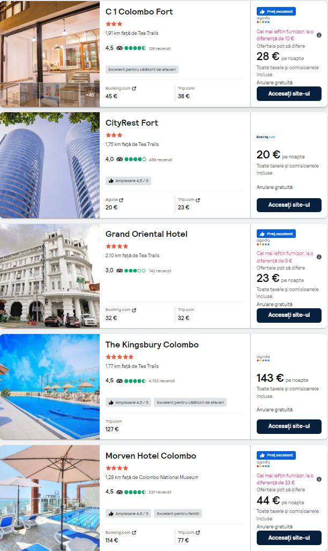Image resolution: width=328 pixels, height=551 pixels.
Task: Select Trip.com 127 € offer for Kingsbury
Action: pyautogui.click(x=114, y=425)
